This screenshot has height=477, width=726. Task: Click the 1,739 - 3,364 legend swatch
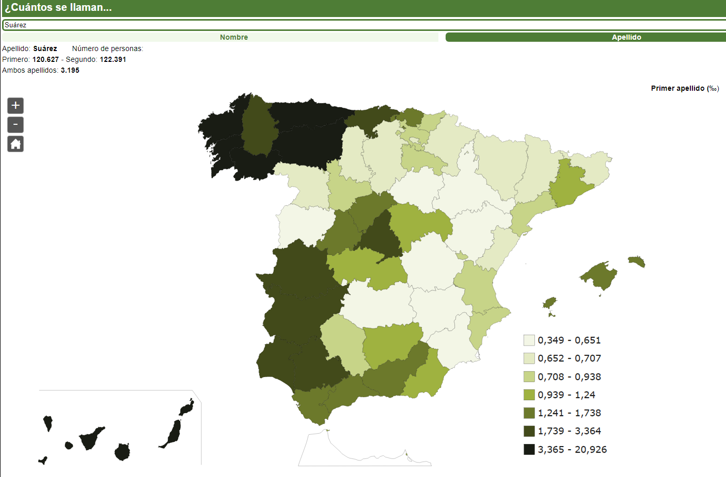coord(529,431)
